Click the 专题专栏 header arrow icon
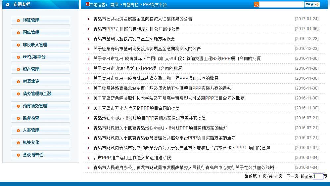Screen dimensions: 330x186 (8, 5)
